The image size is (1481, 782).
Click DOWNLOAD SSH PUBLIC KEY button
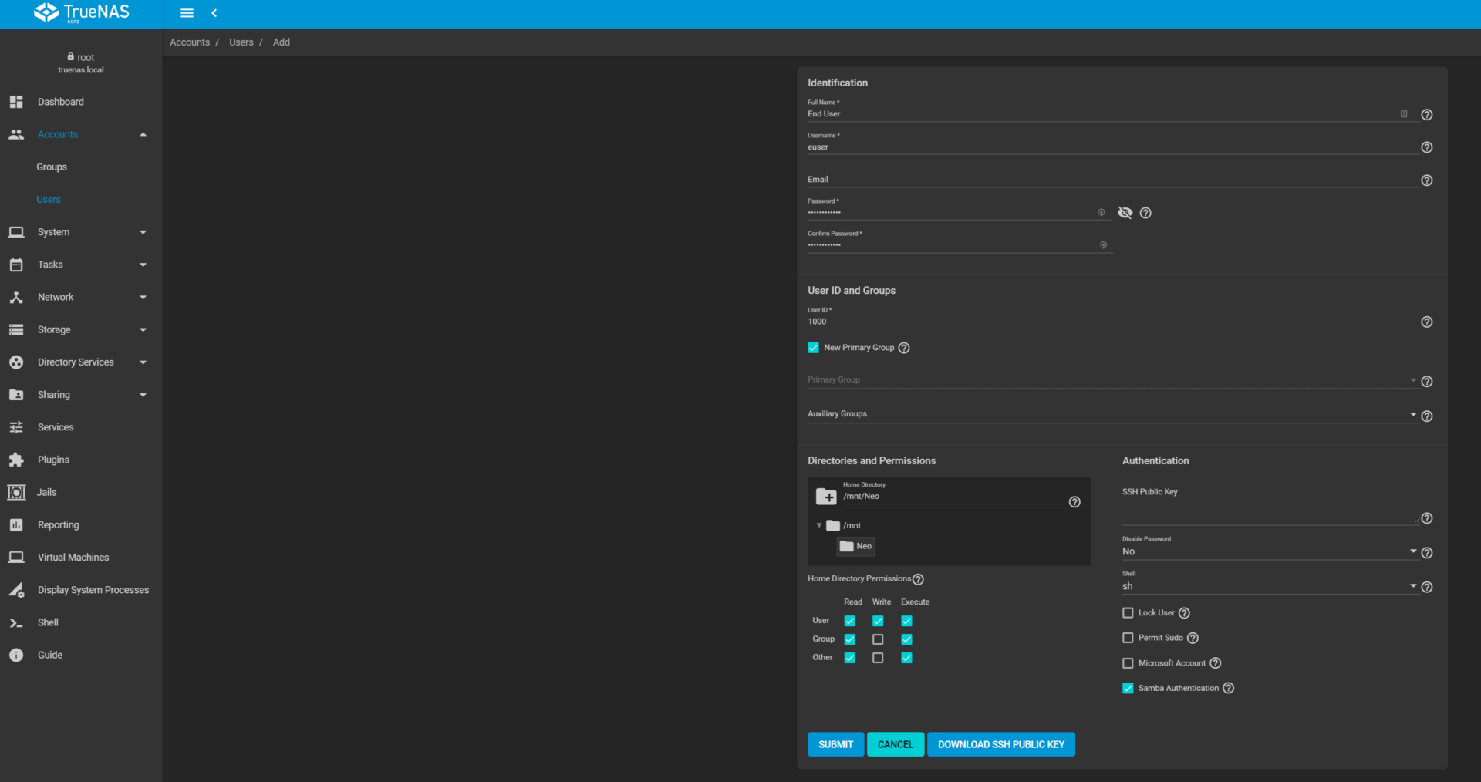(x=1001, y=744)
